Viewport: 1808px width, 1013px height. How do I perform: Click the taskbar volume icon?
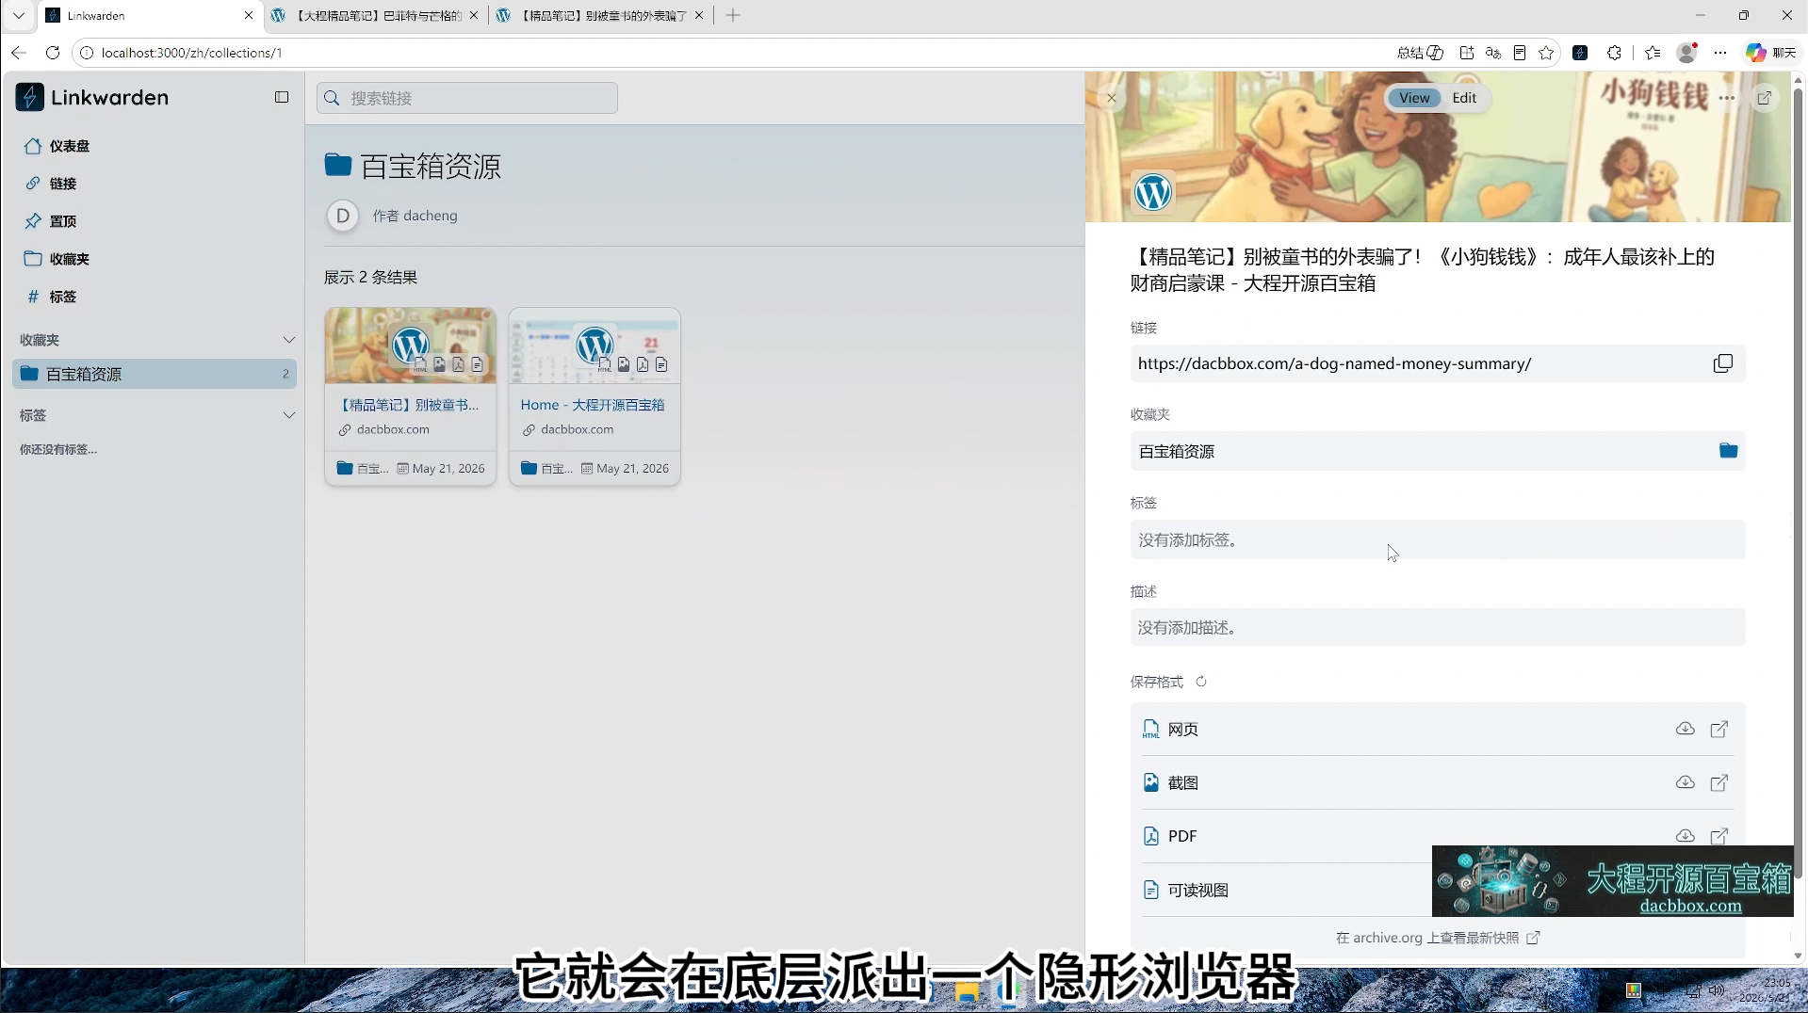coord(1717,990)
